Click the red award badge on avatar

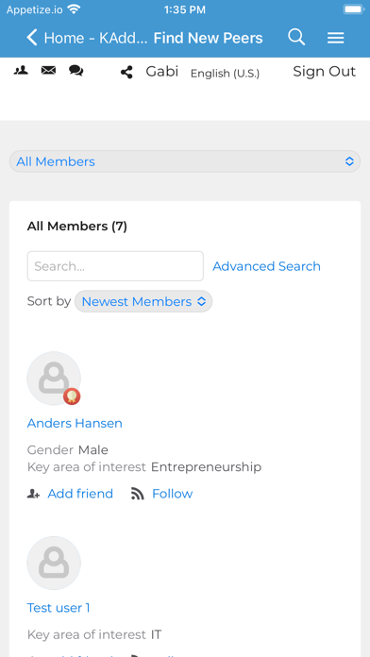[x=72, y=396]
